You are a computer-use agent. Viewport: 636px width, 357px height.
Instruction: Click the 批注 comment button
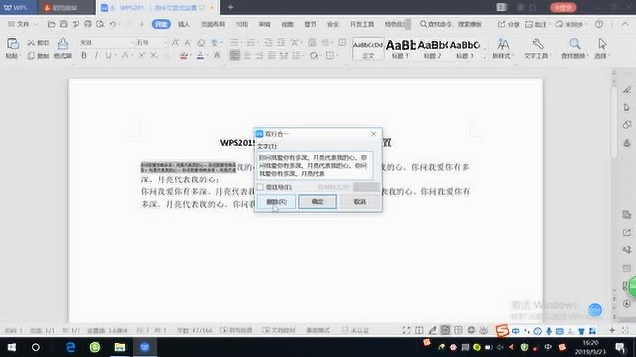coord(537,24)
